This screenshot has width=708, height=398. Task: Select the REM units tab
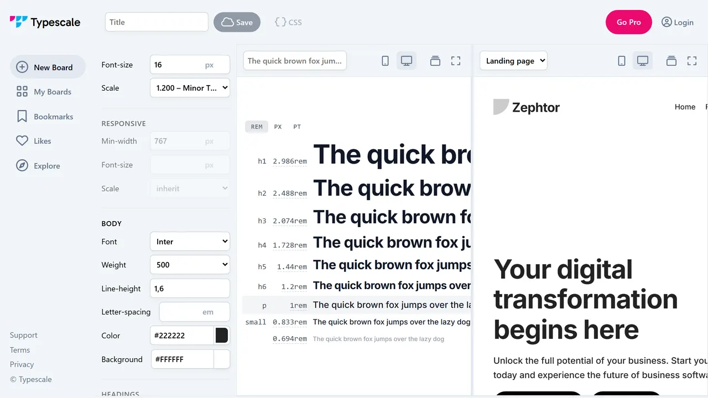257,127
